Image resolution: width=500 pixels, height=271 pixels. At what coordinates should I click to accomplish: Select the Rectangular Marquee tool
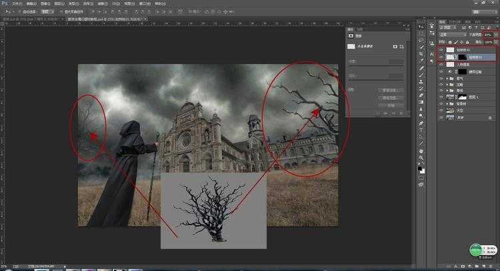click(421, 33)
